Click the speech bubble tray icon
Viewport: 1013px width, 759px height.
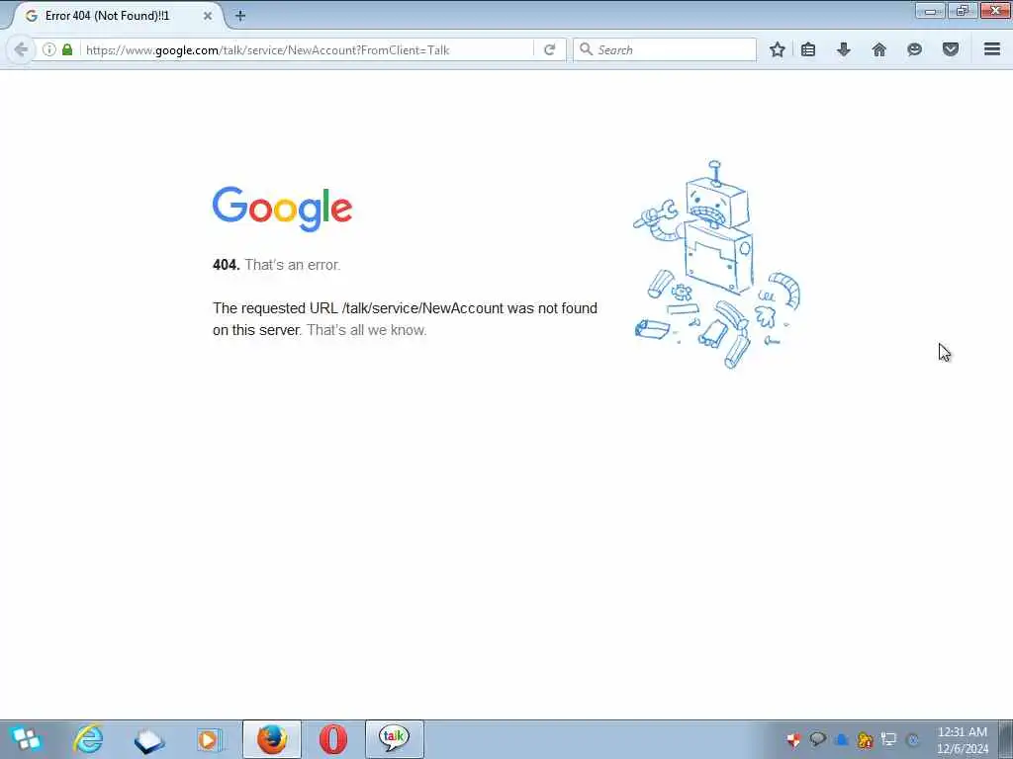tap(818, 739)
